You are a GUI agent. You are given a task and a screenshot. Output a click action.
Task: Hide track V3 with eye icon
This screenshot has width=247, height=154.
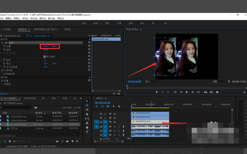115,114
